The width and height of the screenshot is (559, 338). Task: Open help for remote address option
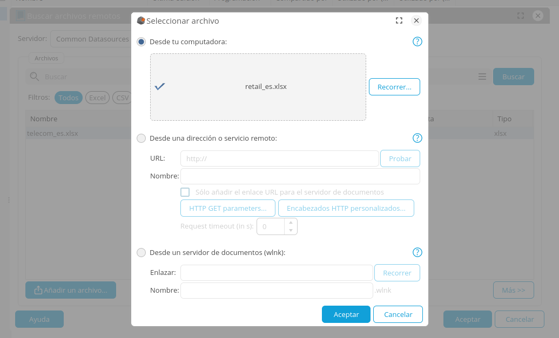[417, 138]
